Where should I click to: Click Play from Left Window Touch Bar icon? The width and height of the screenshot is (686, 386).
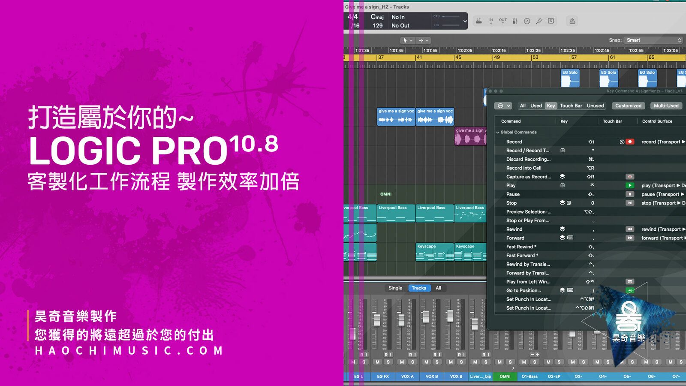630,282
